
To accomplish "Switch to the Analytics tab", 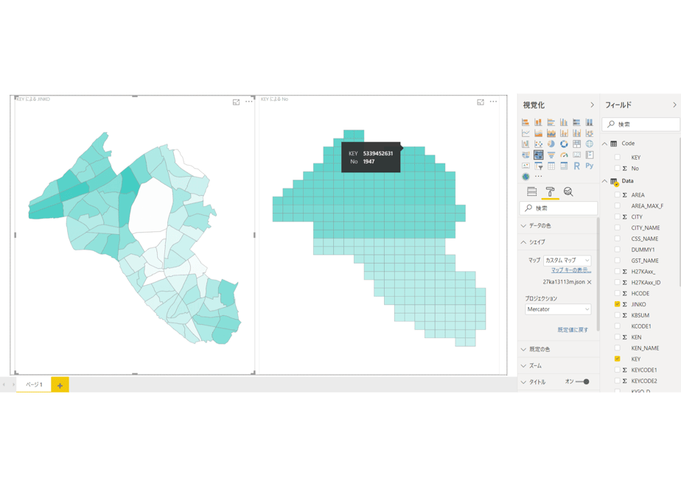I will [x=568, y=191].
